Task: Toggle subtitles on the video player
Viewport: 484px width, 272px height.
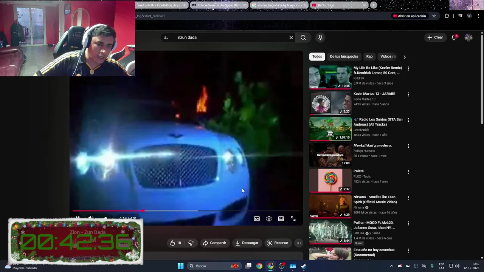Action: (257, 219)
